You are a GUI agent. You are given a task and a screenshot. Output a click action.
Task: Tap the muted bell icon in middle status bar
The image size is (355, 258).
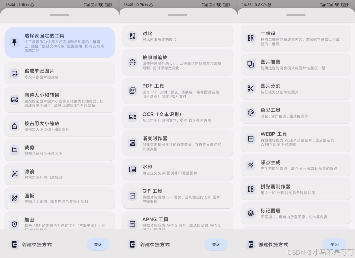pyautogui.click(x=151, y=5)
